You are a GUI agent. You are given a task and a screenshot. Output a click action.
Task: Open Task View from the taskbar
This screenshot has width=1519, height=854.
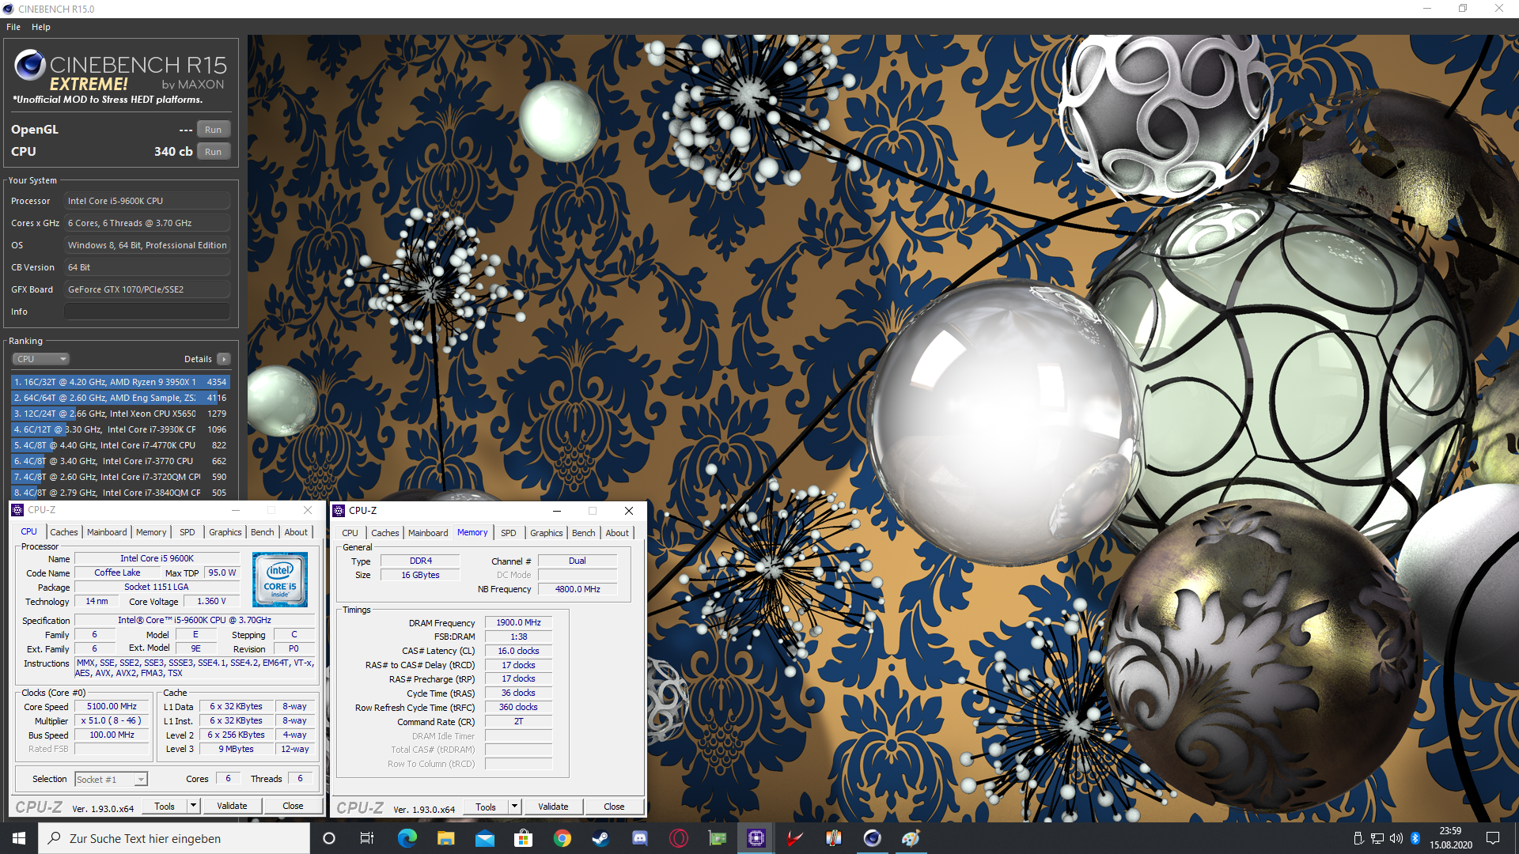tap(367, 838)
